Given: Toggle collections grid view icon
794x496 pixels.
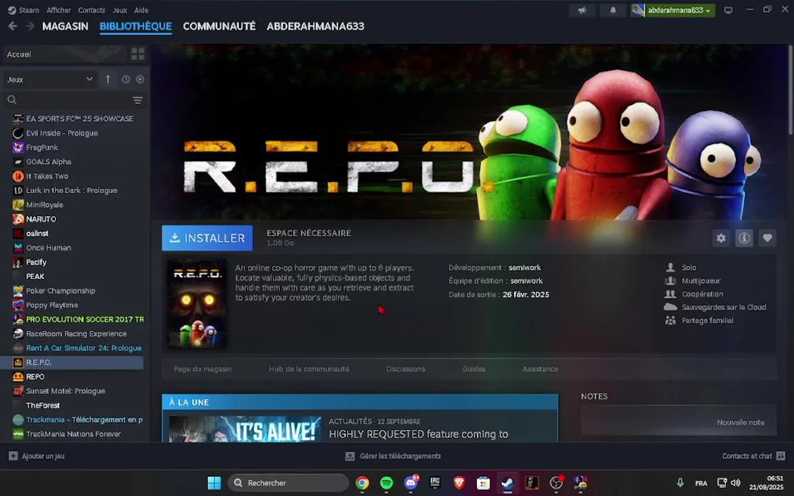Looking at the screenshot, I should point(138,54).
